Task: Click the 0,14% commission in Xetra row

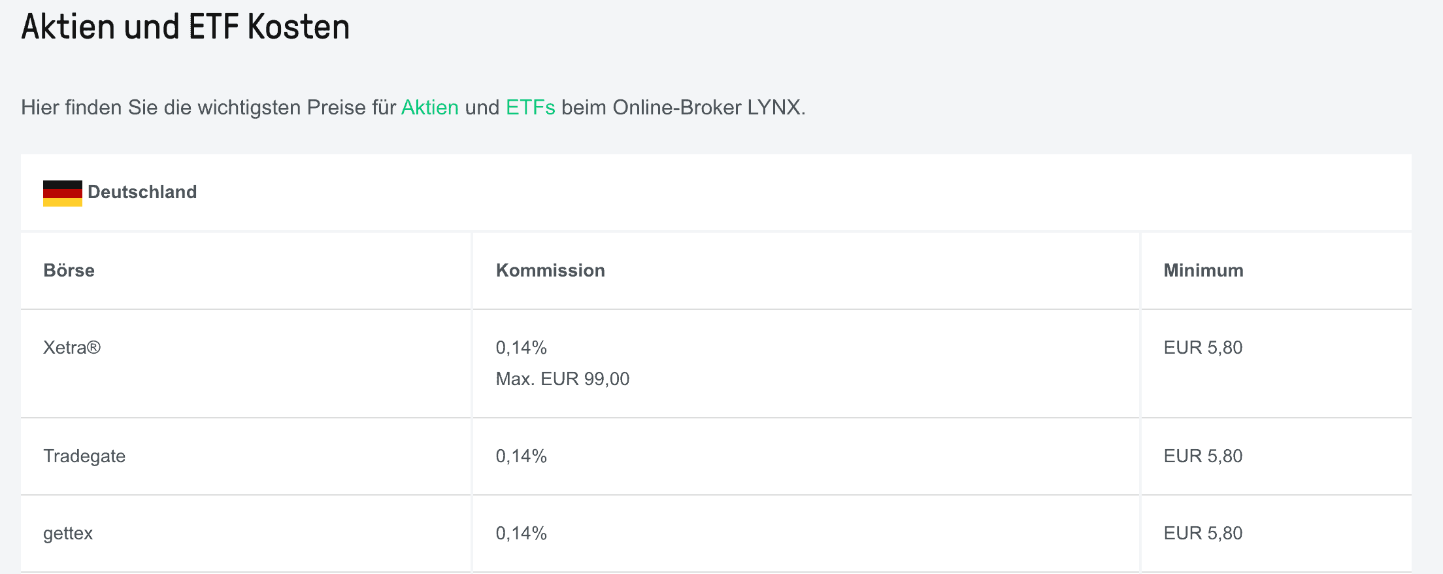Action: [521, 348]
